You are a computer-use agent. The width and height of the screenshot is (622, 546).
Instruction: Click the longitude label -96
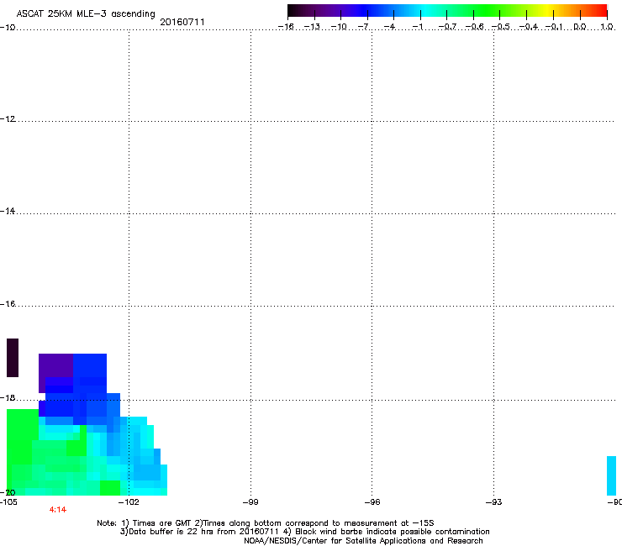[x=372, y=502]
